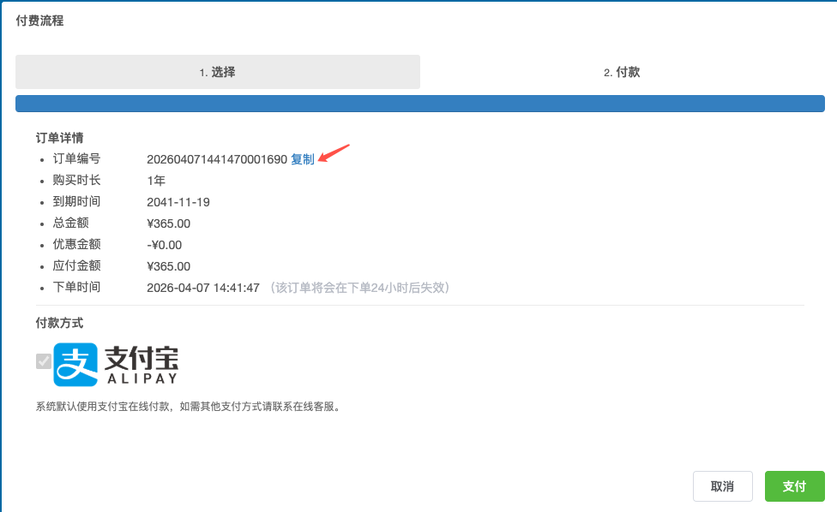Click the order time 2026-04-07 14:41:47
Viewport: 837px width, 512px height.
click(203, 288)
